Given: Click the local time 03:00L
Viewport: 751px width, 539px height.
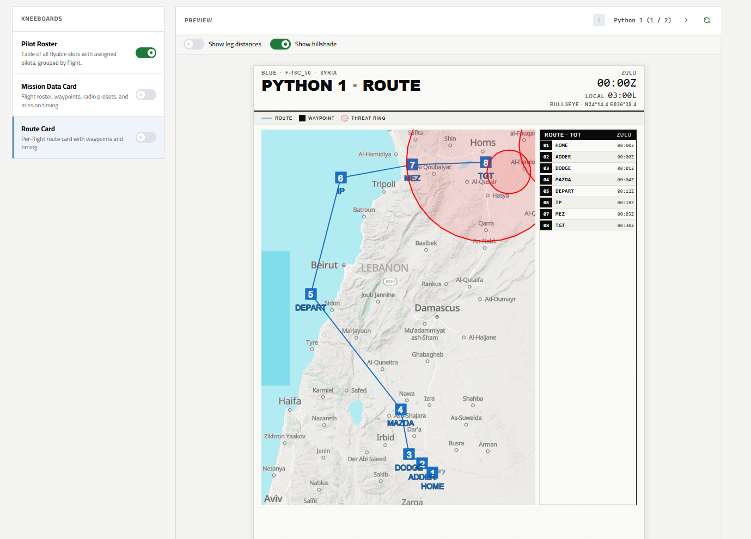Looking at the screenshot, I should [x=622, y=95].
